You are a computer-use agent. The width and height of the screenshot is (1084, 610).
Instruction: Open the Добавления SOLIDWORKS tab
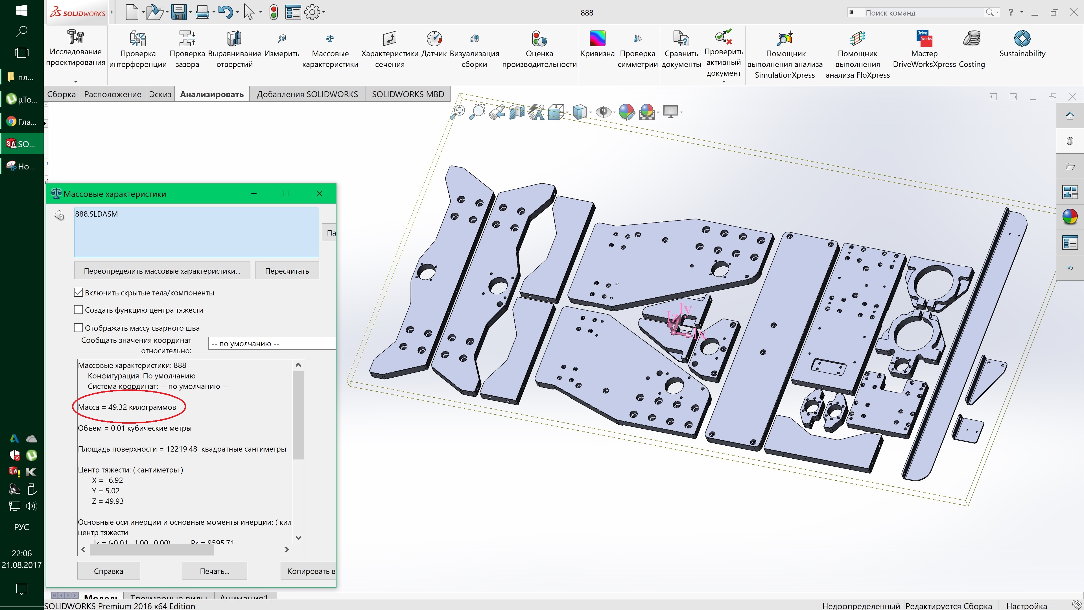tap(307, 94)
